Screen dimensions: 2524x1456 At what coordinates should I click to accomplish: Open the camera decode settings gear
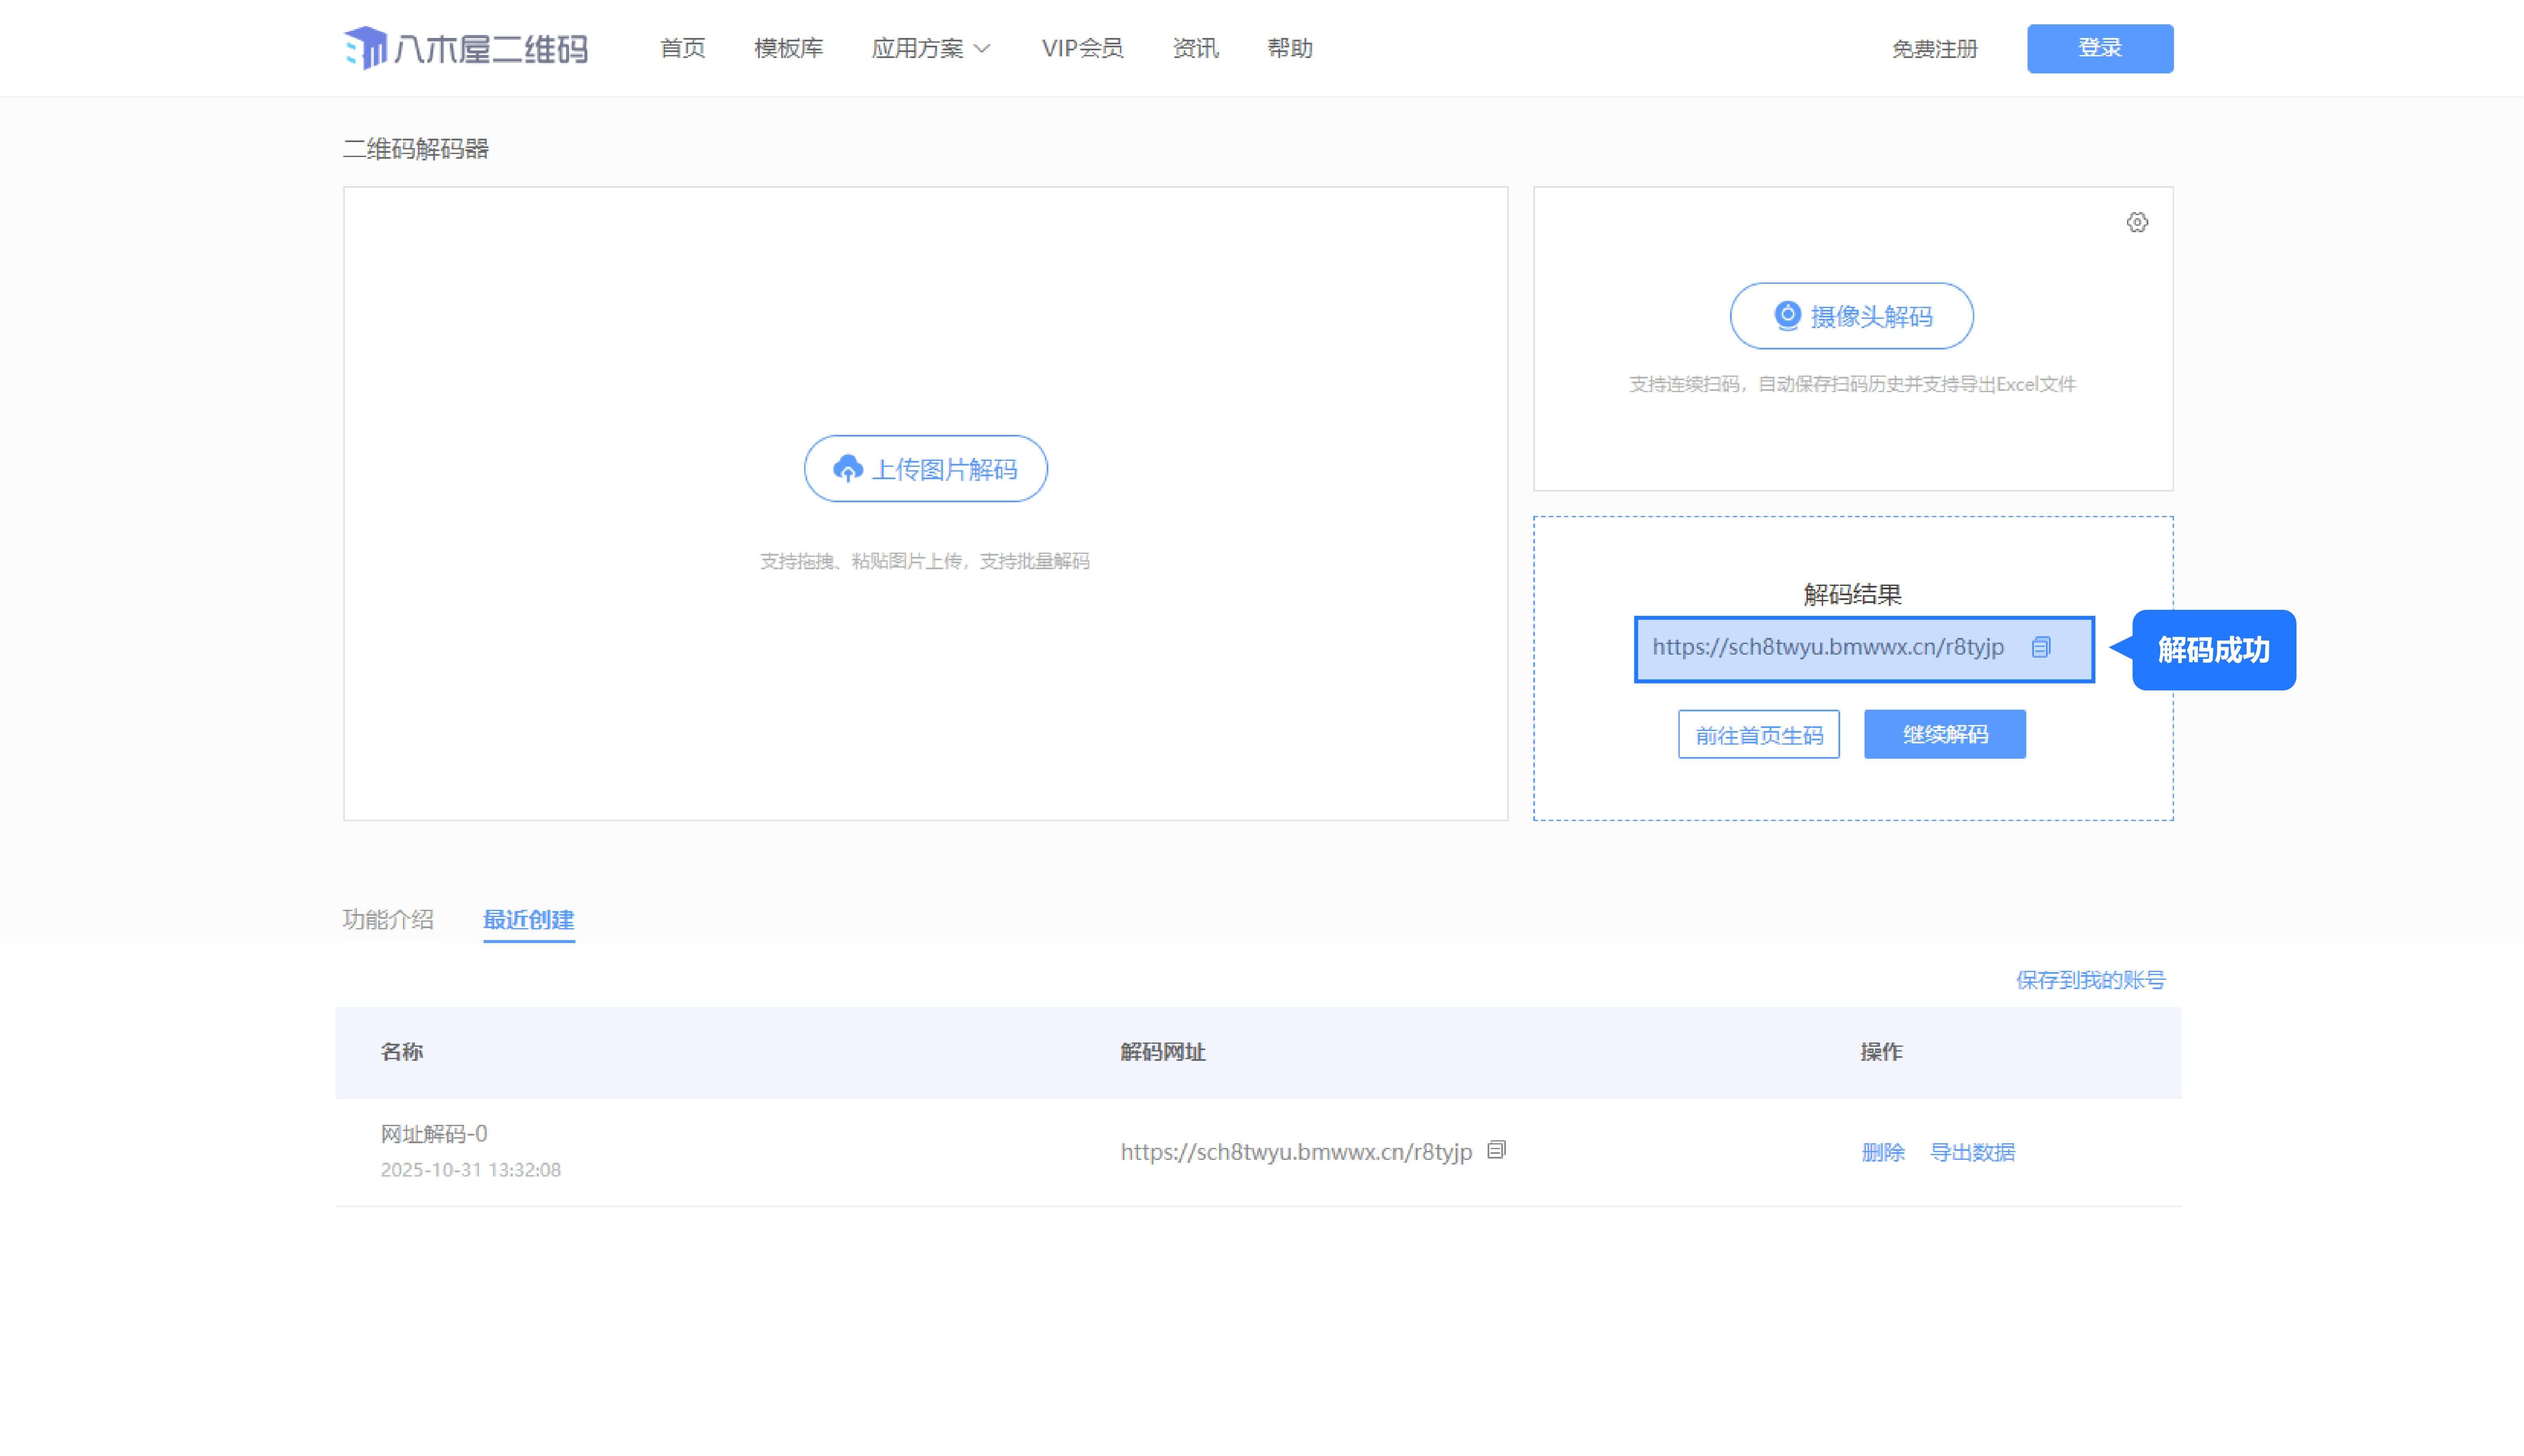tap(2137, 222)
